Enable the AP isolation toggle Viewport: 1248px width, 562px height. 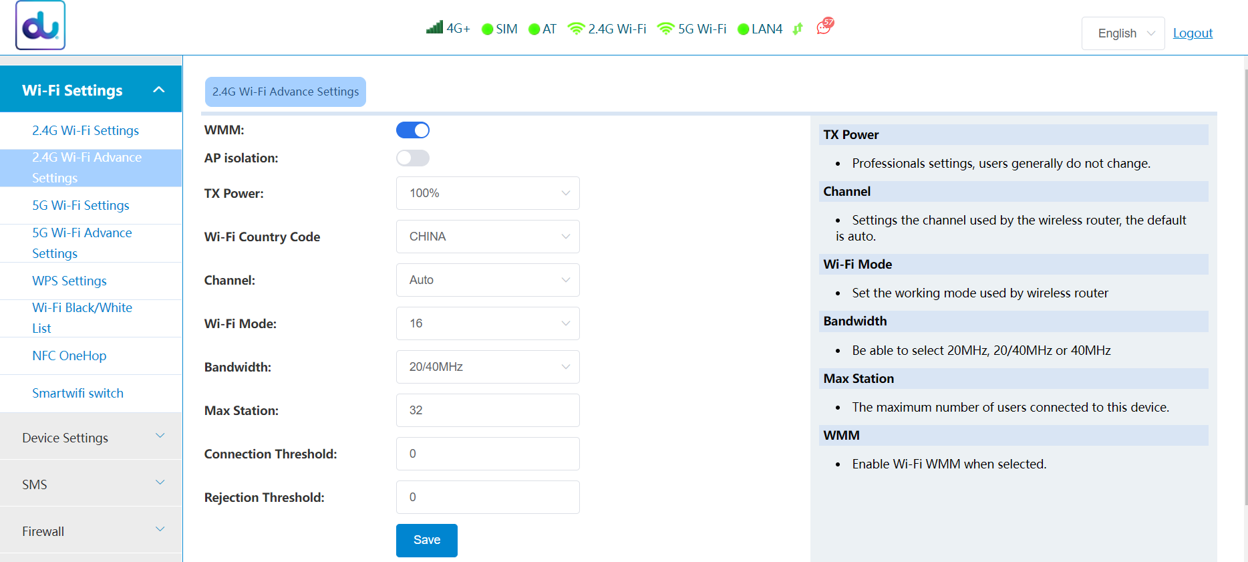(413, 158)
